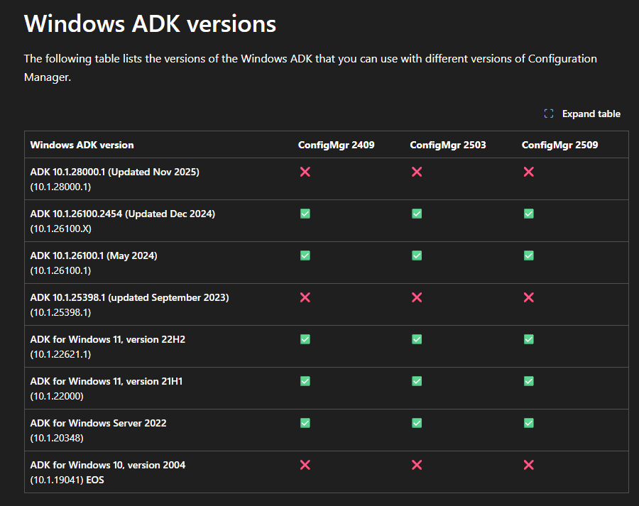Click red X for ADK 10.1.25398.1 under ConfigMgr 2509
This screenshot has height=506, width=639.
tap(528, 297)
